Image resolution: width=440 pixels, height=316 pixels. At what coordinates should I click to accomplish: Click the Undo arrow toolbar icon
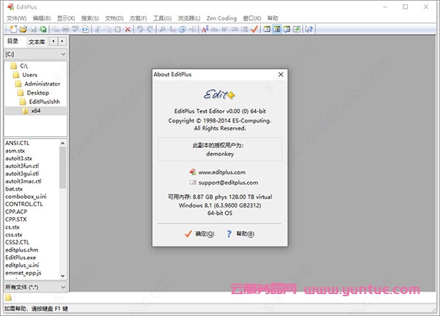coord(141,29)
